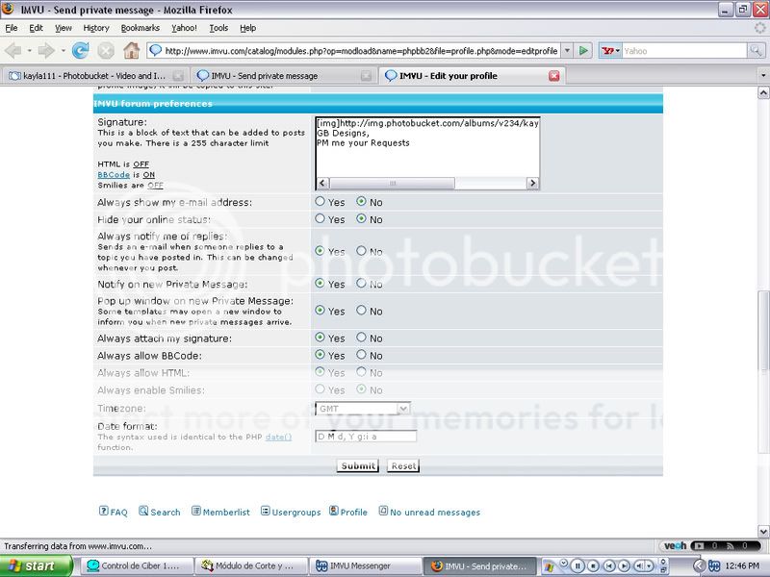770x577 pixels.
Task: Submit the profile form
Action: tap(358, 465)
